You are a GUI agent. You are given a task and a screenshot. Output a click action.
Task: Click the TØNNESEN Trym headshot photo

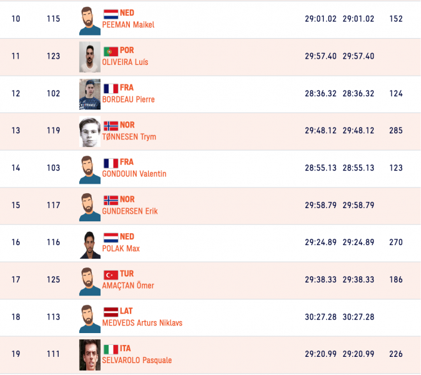pos(90,131)
